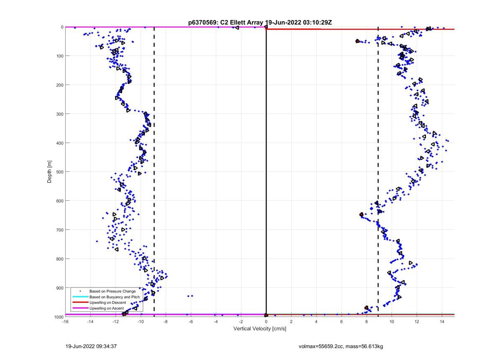Click x-axis tick label '-6'
The image size is (502, 356).
tap(191, 322)
